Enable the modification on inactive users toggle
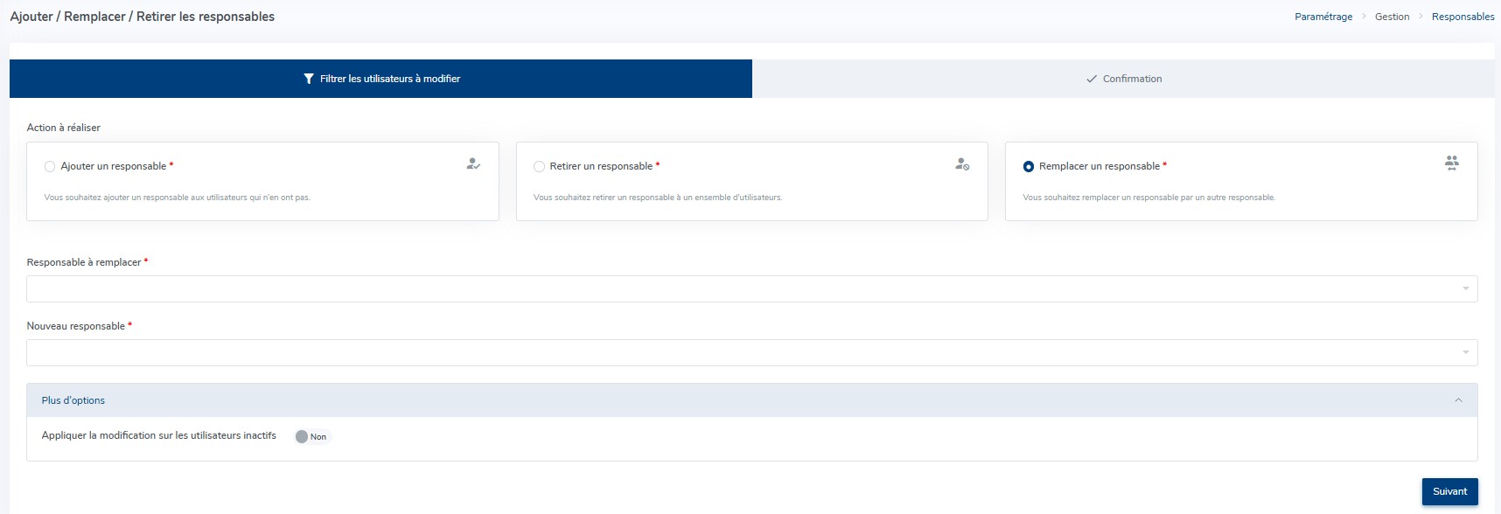 click(x=303, y=436)
